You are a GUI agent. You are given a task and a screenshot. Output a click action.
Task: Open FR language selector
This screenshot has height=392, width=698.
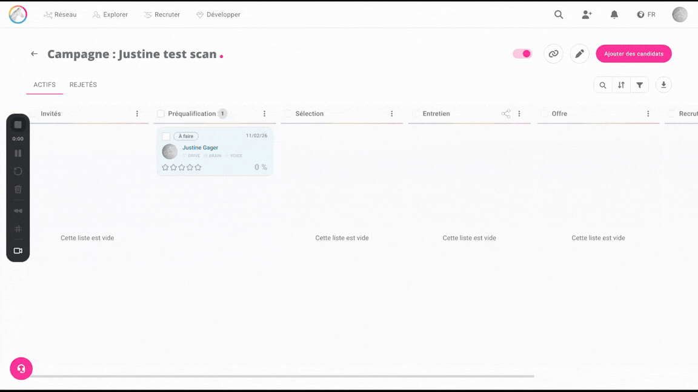646,15
